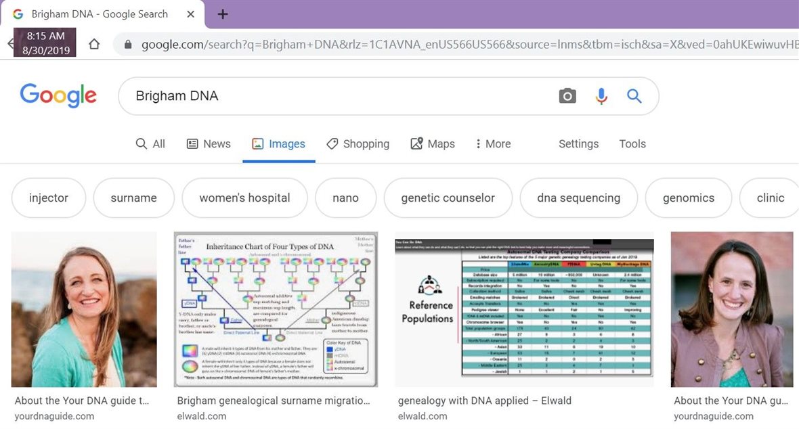Click the camera search-by-image icon
Screen dimensions: 799x429
[567, 96]
